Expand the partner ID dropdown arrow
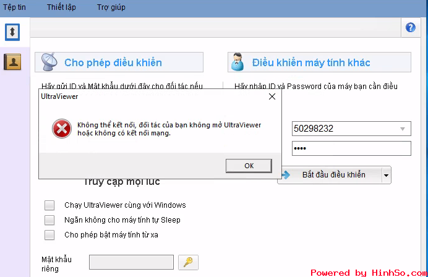Image resolution: width=428 pixels, height=277 pixels. pyautogui.click(x=403, y=129)
